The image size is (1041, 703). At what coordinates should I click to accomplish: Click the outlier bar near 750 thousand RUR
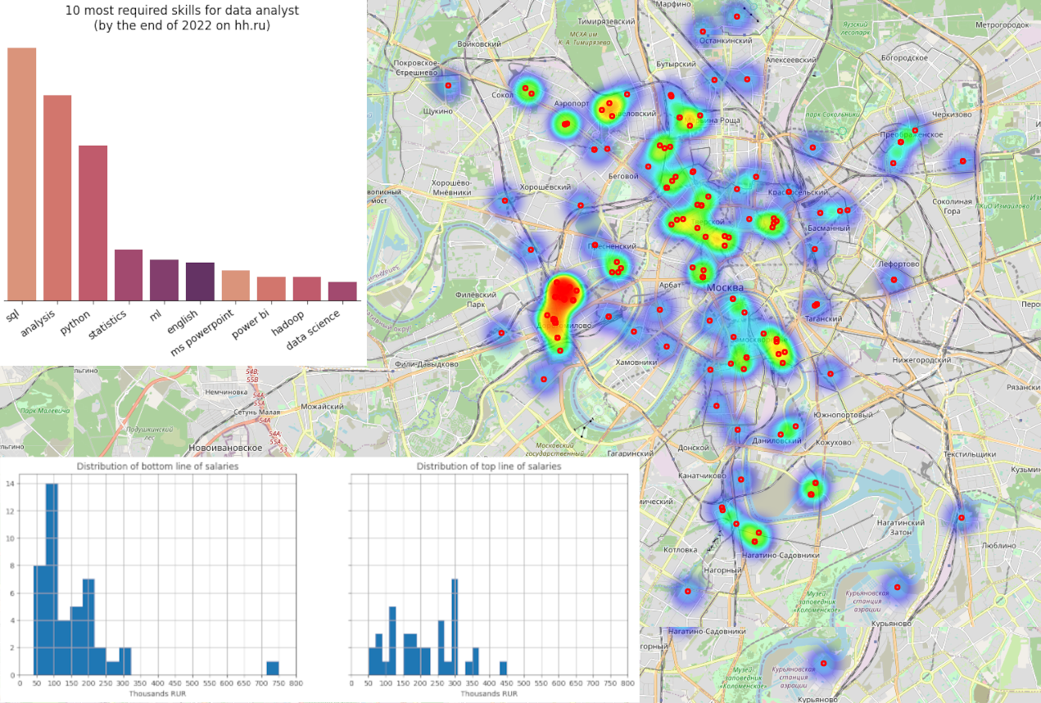pyautogui.click(x=273, y=668)
